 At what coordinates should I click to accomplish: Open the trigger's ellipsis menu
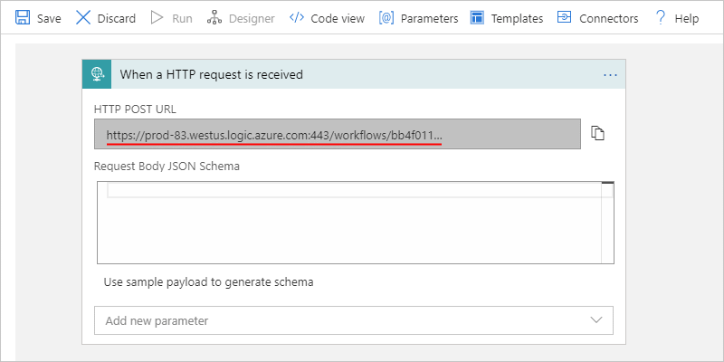point(610,74)
